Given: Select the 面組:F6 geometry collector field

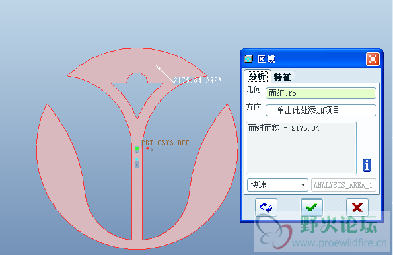Looking at the screenshot, I should [x=321, y=93].
